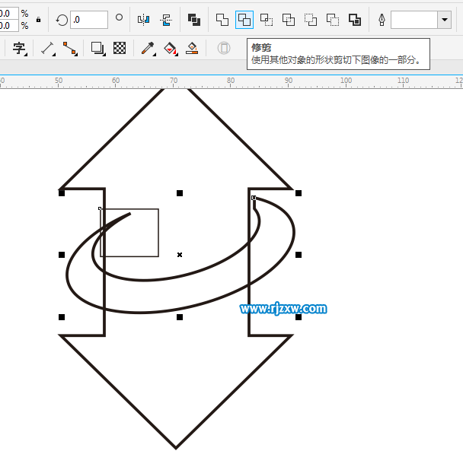Apply Front Minus Back shaping
This screenshot has width=463, height=467.
(311, 20)
